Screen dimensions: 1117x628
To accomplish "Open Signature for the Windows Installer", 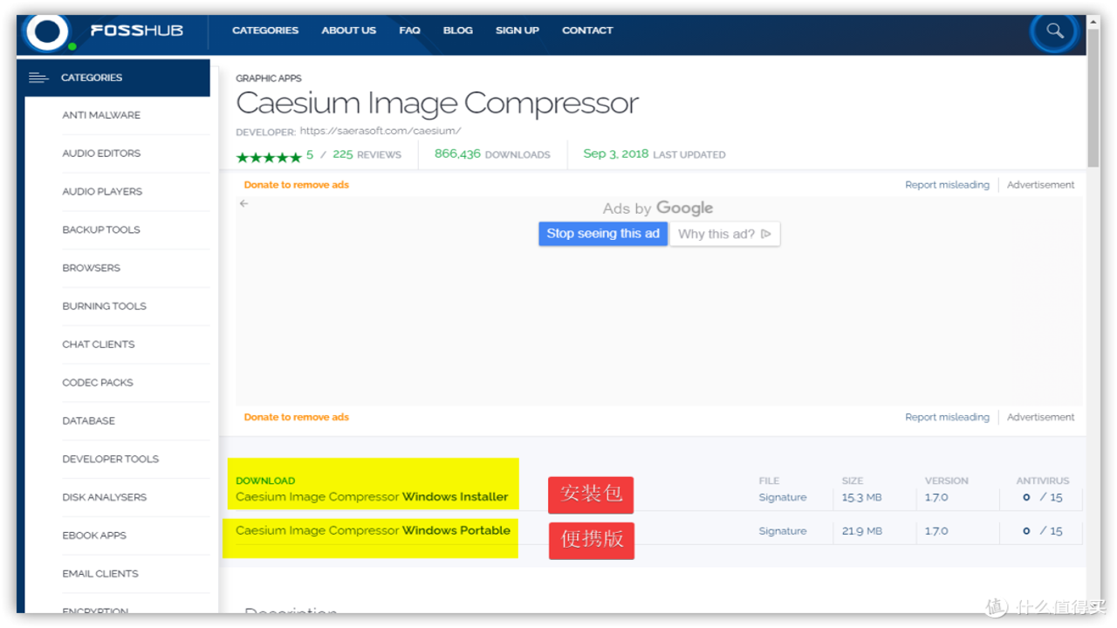I will point(783,497).
